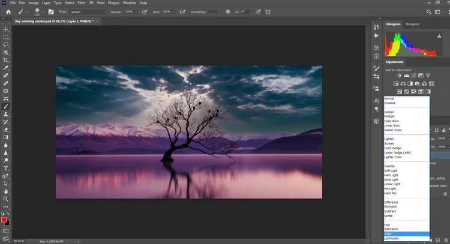Choose Multiply from blend mode list
The image size is (450, 244).
[x=390, y=116]
